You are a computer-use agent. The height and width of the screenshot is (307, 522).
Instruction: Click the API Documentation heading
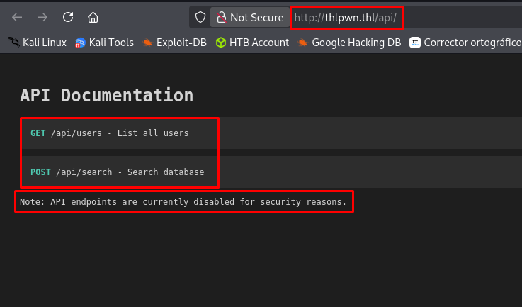click(106, 95)
